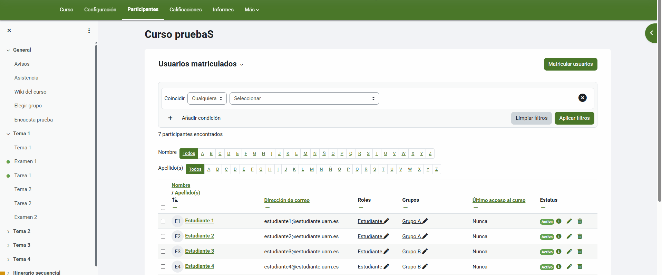Image resolution: width=662 pixels, height=275 pixels.
Task: Edit Grupo A assignment for Estudiante 2
Action: coord(425,236)
